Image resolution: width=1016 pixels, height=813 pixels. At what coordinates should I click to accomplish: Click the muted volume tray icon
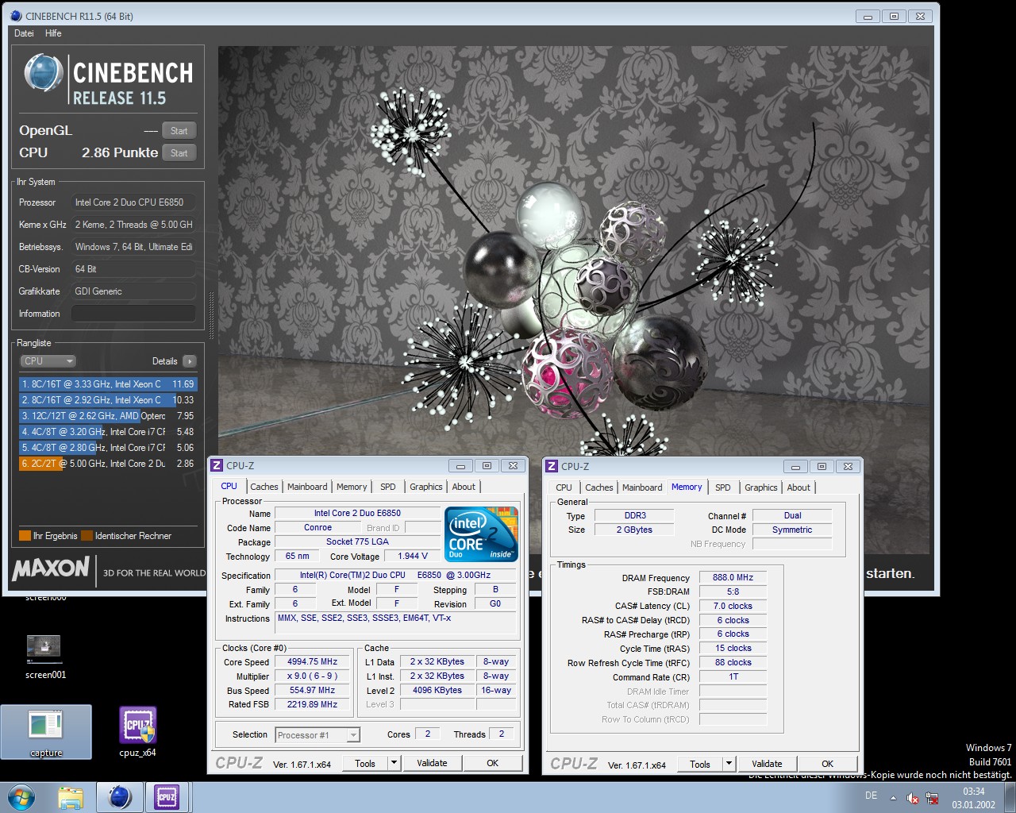pyautogui.click(x=913, y=798)
